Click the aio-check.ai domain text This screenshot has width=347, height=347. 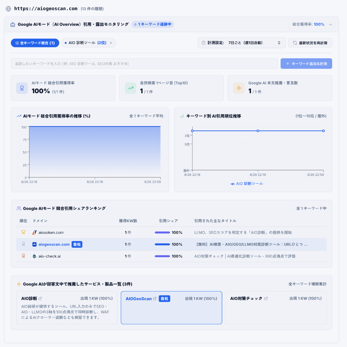50,256
